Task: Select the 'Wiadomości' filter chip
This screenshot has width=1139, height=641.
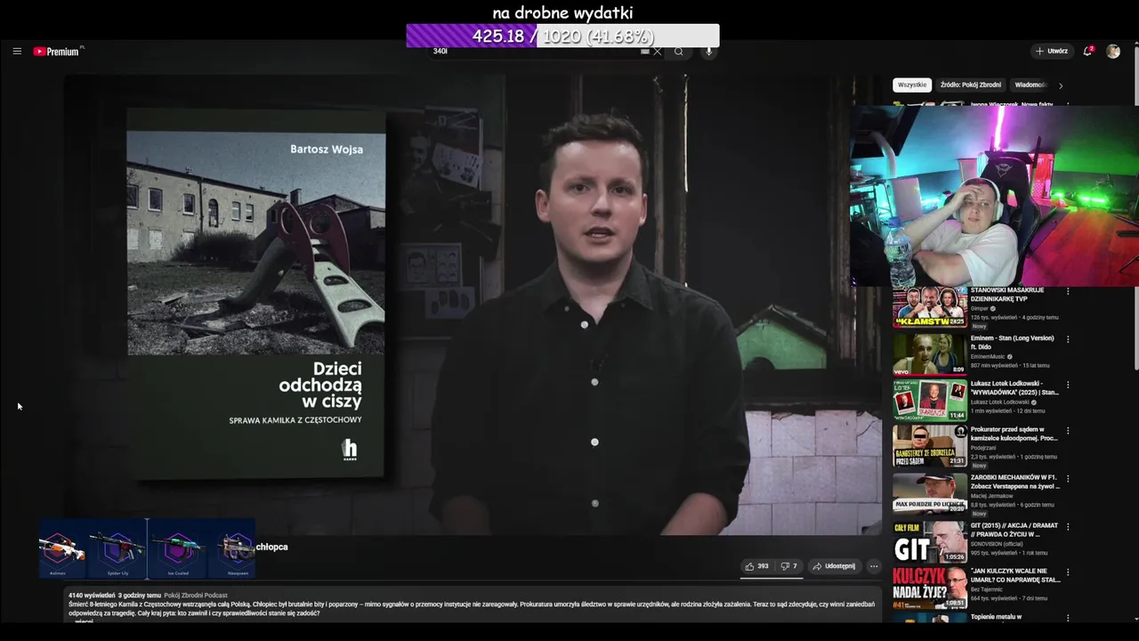Action: coord(1030,85)
